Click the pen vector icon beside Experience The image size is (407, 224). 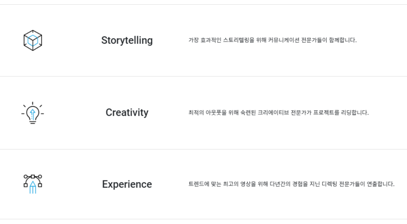coord(33,184)
